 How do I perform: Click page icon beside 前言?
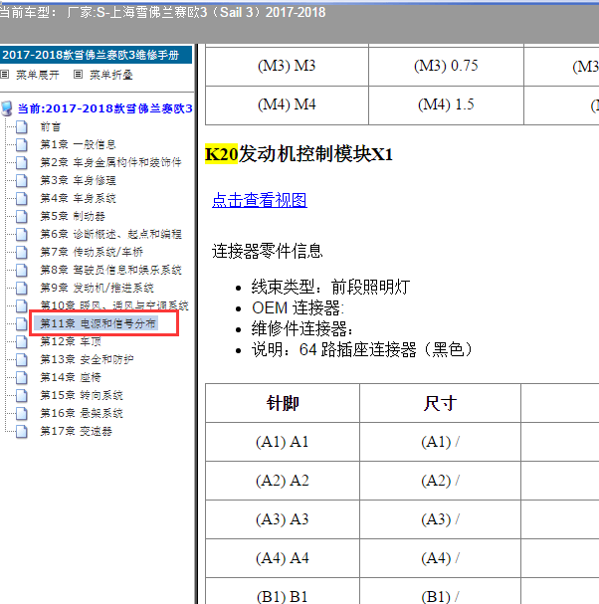[x=22, y=126]
